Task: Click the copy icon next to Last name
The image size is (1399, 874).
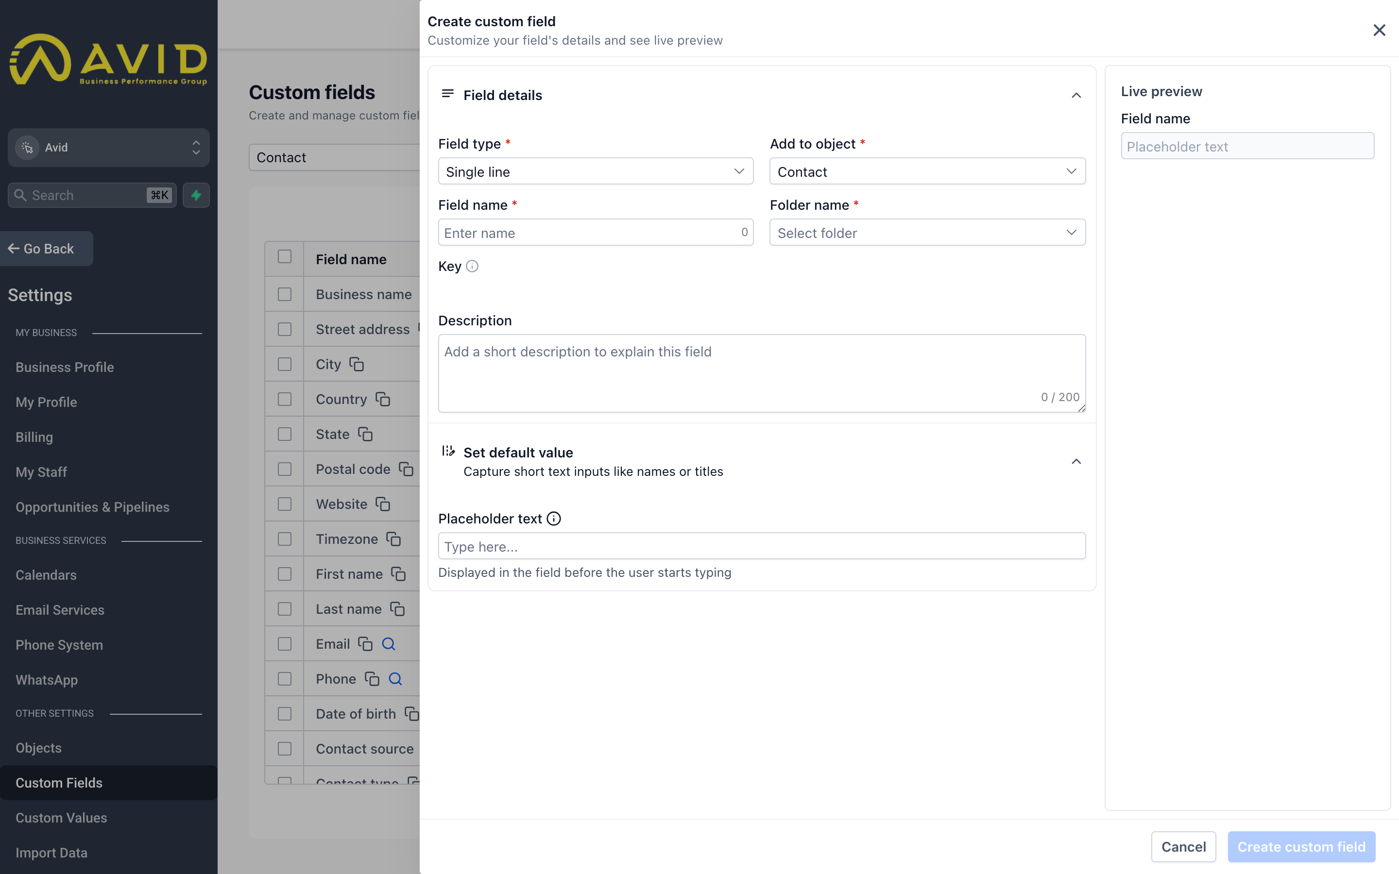Action: pos(396,609)
